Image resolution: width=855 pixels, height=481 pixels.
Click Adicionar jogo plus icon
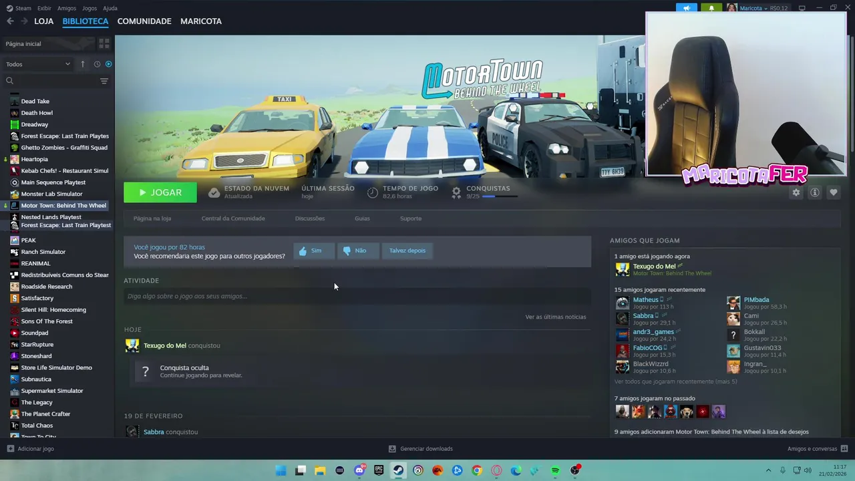pyautogui.click(x=10, y=449)
